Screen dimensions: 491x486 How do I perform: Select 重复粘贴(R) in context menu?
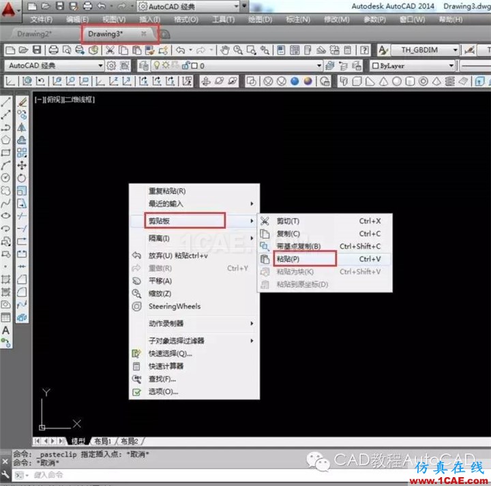pyautogui.click(x=194, y=192)
